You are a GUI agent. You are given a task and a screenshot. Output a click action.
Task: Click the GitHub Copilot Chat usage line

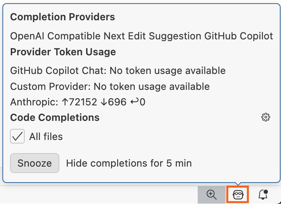(x=118, y=71)
